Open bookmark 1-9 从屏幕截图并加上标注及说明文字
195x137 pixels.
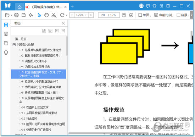(41, 100)
